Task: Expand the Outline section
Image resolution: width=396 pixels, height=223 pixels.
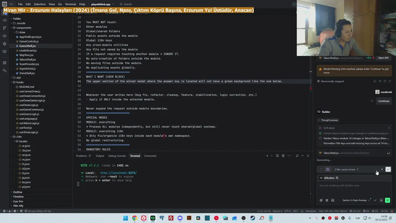Action: coord(18,192)
